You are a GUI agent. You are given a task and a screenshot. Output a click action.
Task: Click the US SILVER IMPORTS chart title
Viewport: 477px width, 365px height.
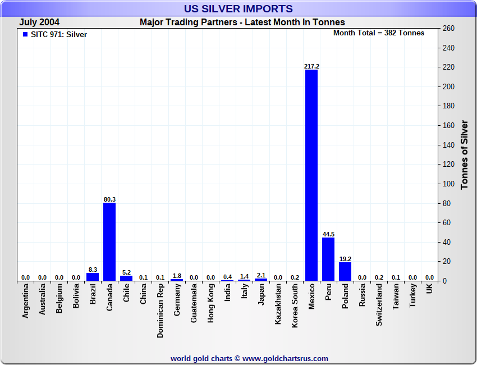tap(238, 8)
